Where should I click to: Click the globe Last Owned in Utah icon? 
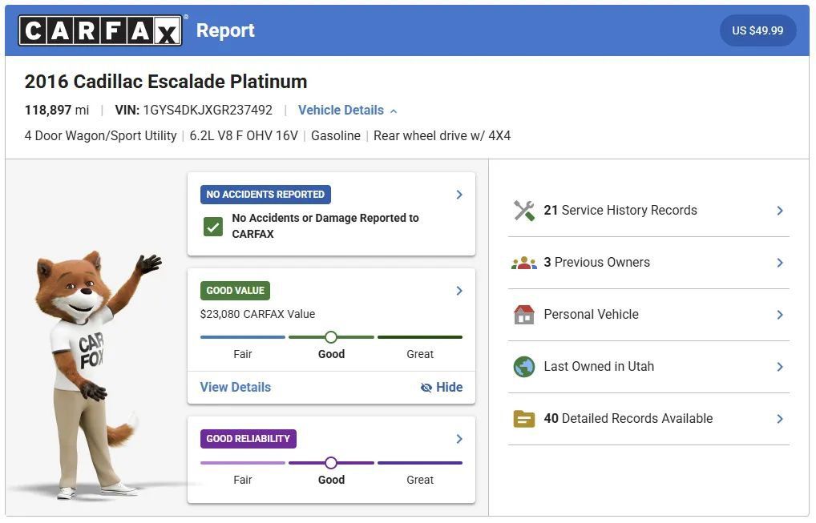[524, 367]
